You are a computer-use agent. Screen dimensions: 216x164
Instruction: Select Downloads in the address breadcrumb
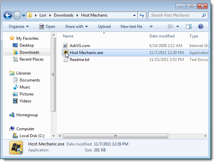[x=63, y=15]
